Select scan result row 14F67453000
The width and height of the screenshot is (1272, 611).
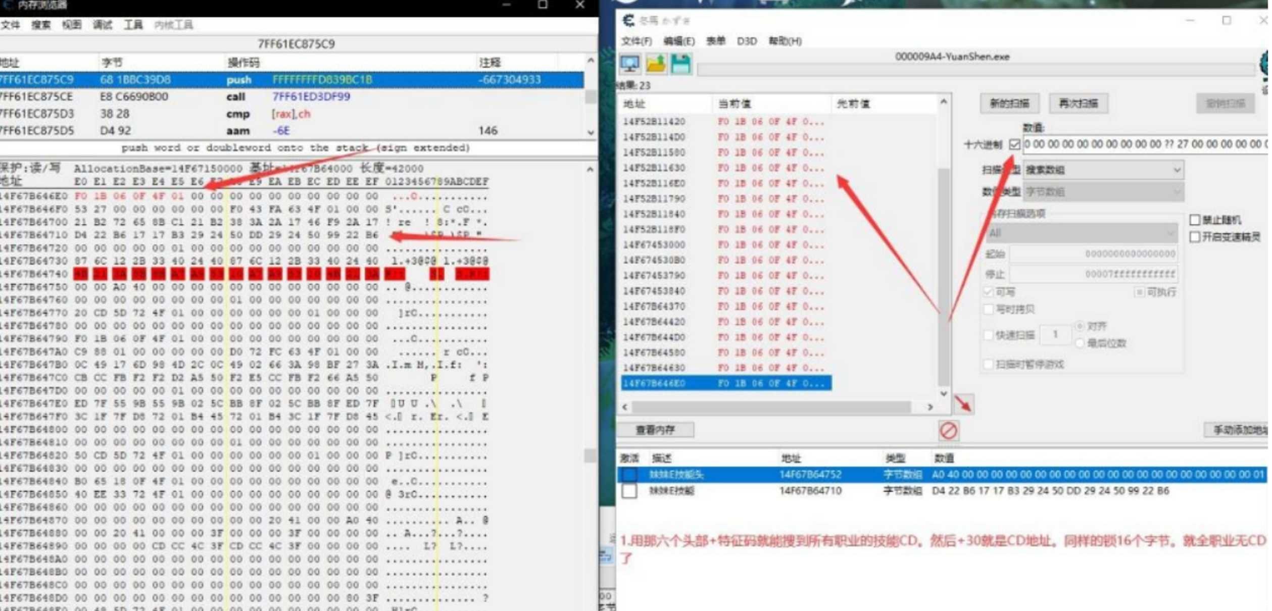pyautogui.click(x=726, y=245)
